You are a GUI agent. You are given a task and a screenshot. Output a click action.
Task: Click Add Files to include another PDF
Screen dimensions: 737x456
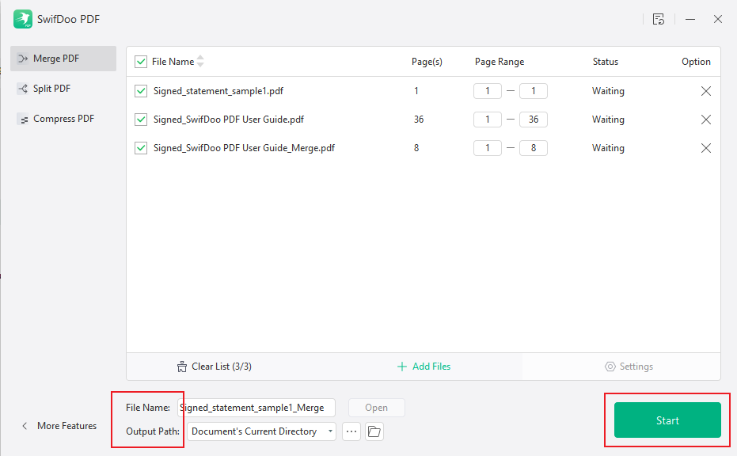tap(424, 366)
